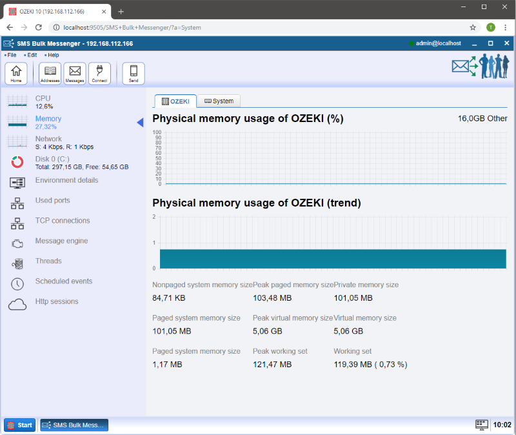Screen dimensions: 516x435
Task: Open Scheduled events clock icon
Action: click(x=17, y=284)
